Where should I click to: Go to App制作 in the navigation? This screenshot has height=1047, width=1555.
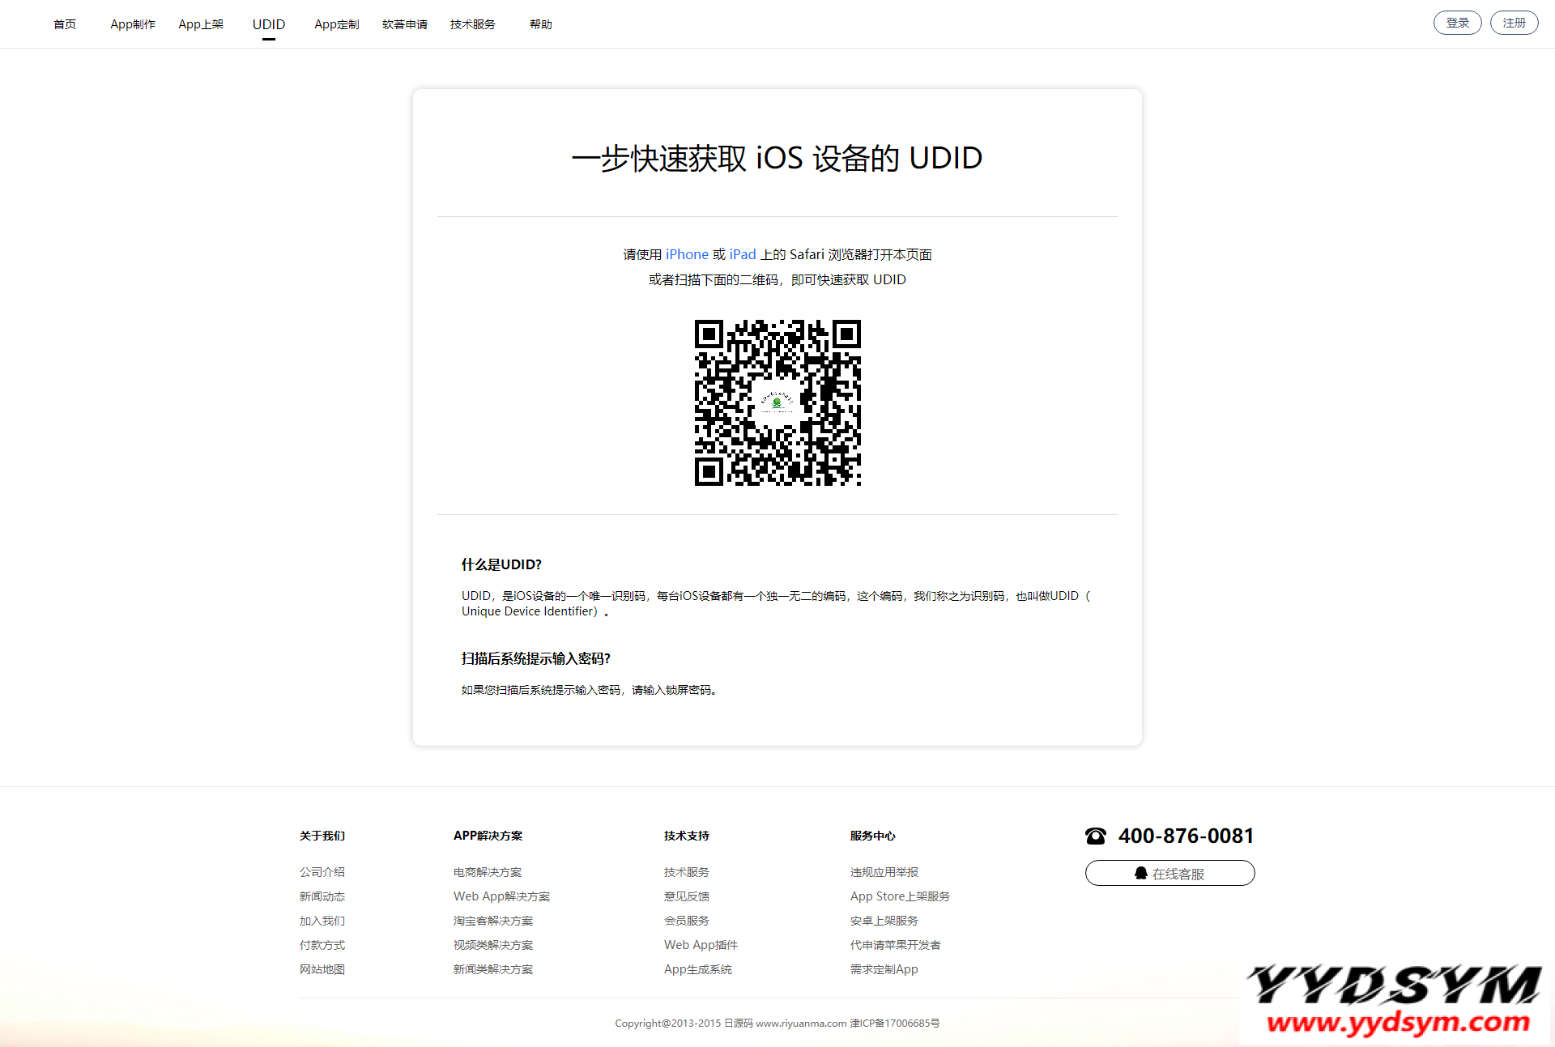point(133,24)
